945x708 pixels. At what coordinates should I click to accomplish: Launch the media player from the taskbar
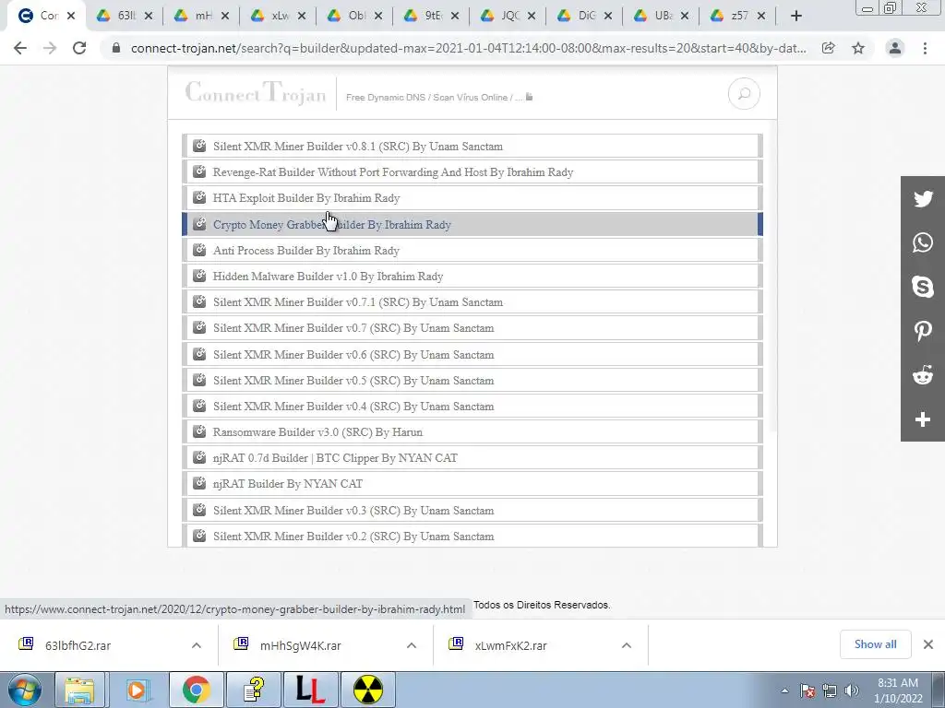[x=137, y=690]
